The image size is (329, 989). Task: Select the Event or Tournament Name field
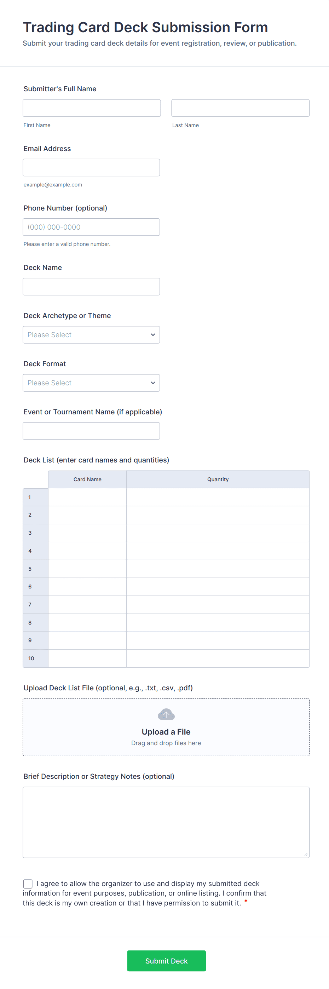pos(91,431)
